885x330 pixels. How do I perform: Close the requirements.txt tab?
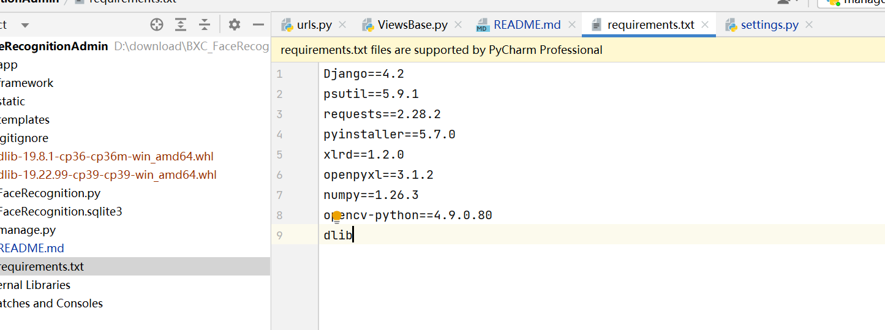point(705,24)
